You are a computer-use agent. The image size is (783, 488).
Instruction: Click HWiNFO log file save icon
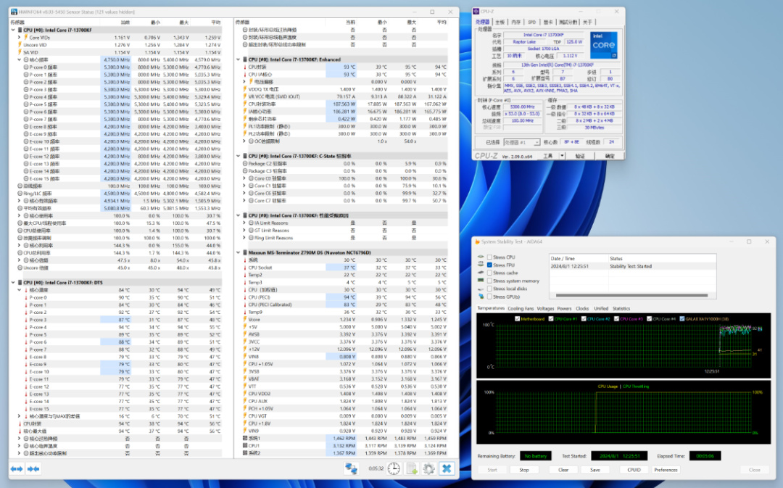click(x=411, y=468)
